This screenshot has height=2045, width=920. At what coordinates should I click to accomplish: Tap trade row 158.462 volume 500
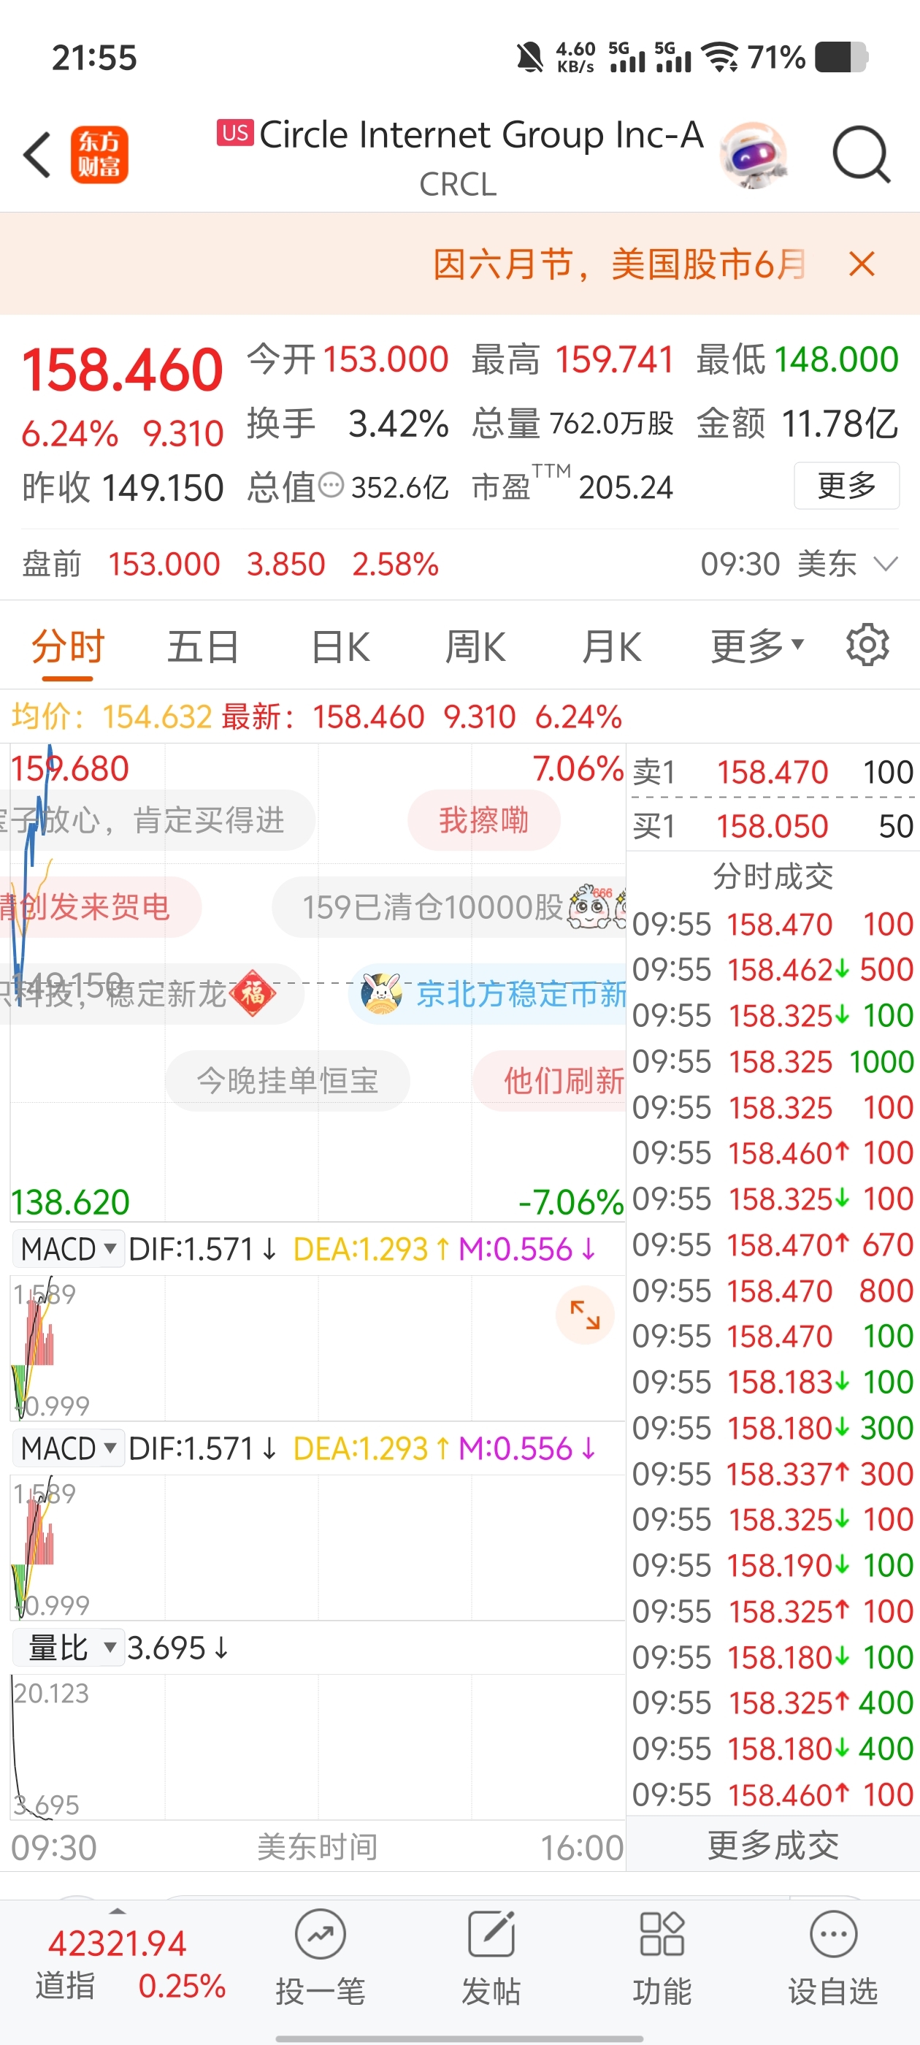click(773, 969)
